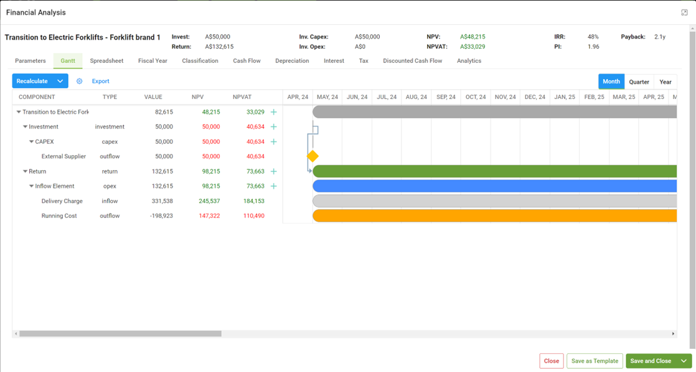Click the plus icon next to Return row

(x=272, y=171)
